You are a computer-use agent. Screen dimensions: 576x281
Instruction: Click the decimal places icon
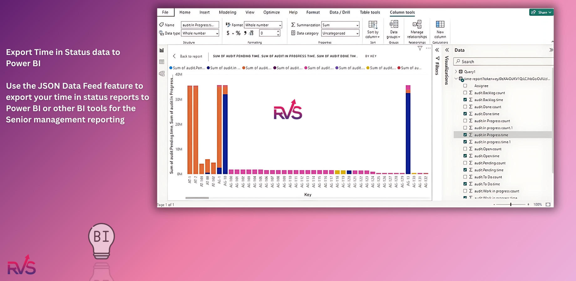coord(251,33)
